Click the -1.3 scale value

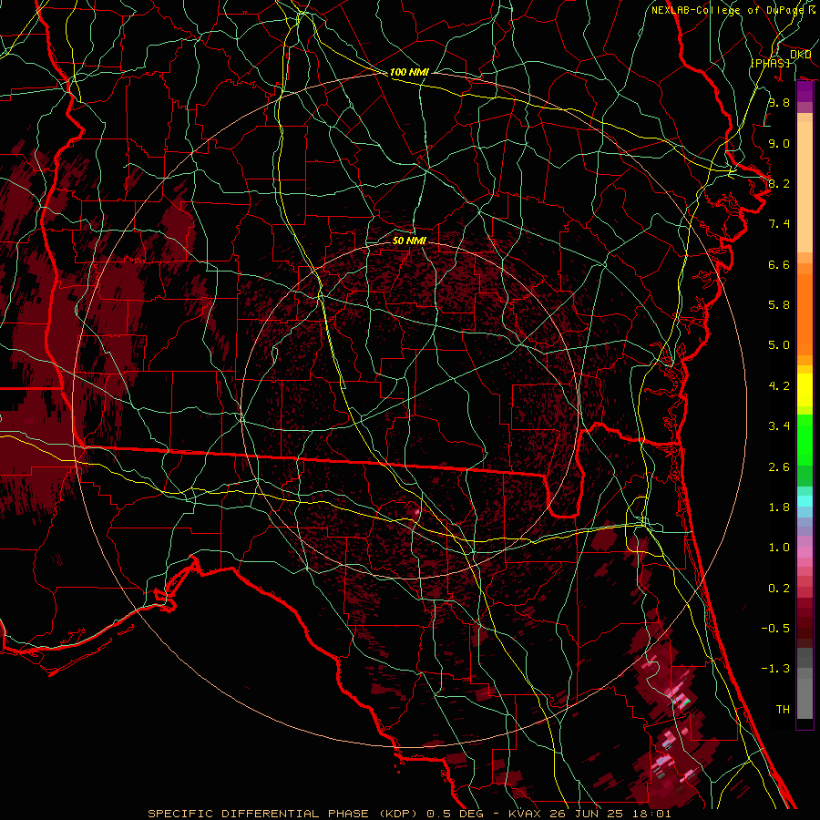775,669
